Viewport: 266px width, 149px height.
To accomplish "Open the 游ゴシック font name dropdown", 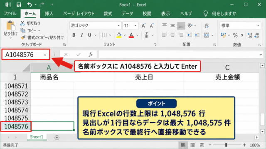I will (118, 26).
